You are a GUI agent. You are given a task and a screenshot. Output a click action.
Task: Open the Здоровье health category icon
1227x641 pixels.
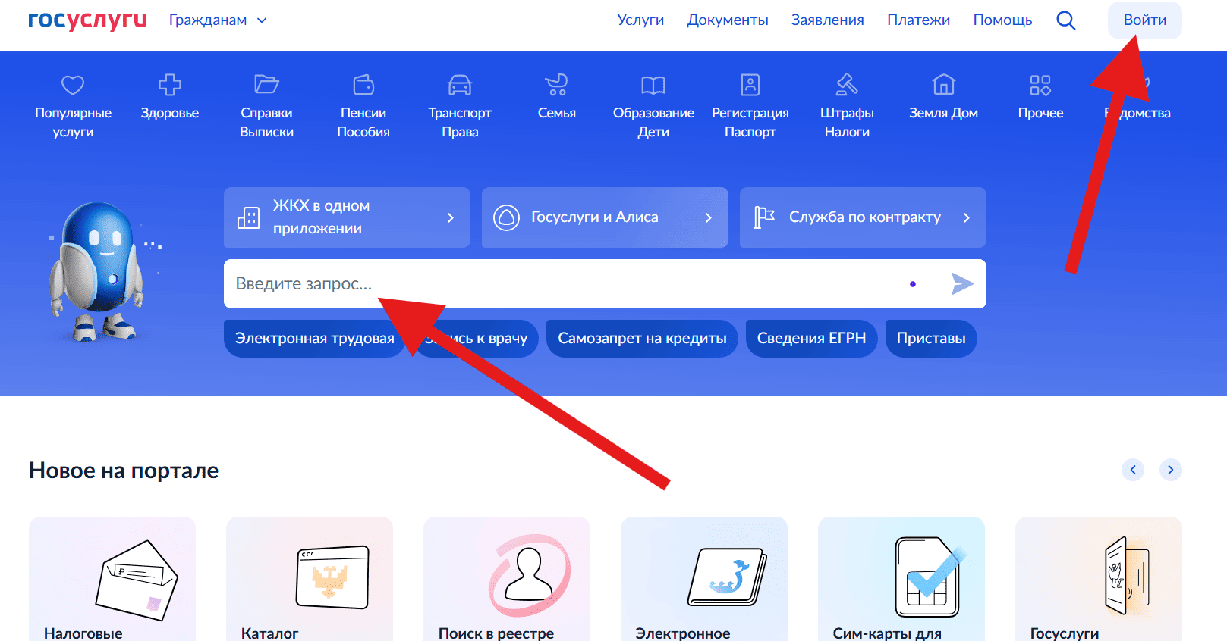coord(170,85)
